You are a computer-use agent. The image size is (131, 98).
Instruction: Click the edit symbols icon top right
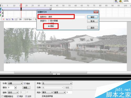click(x=121, y=1)
